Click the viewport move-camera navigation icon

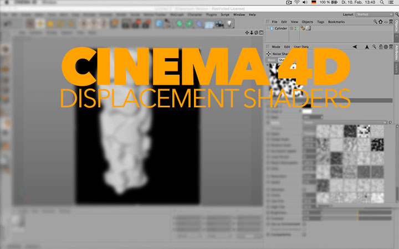247,33
